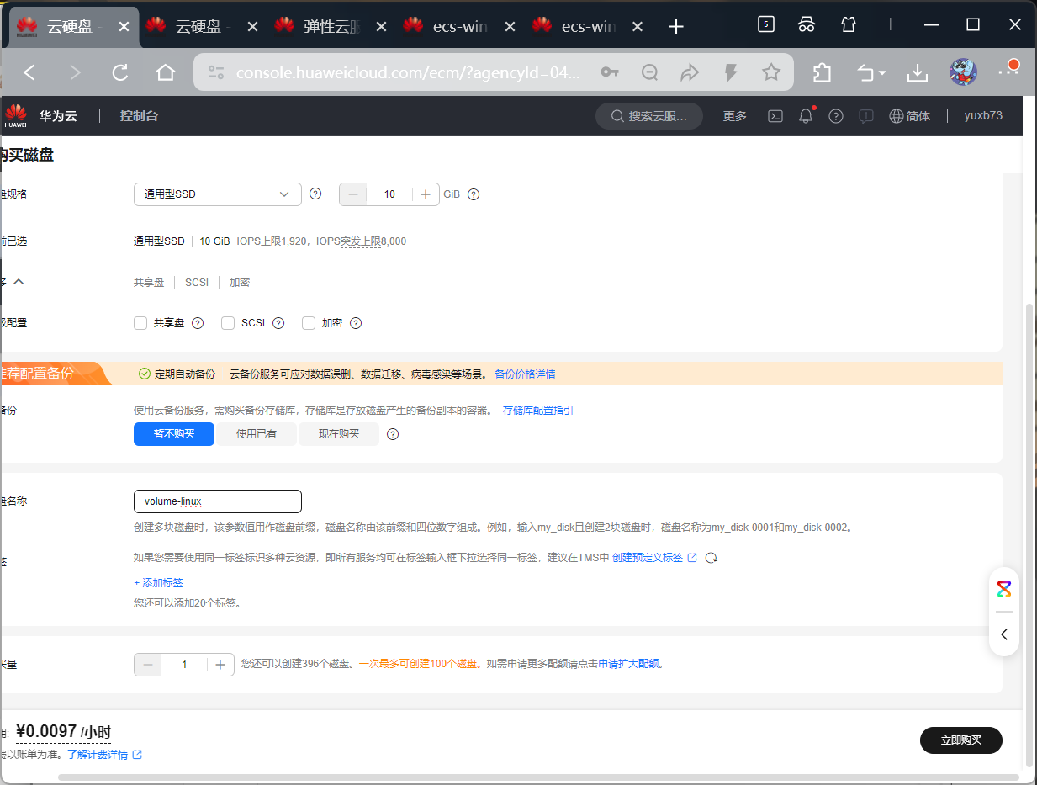
Task: Open site settings icon in address bar
Action: [216, 73]
